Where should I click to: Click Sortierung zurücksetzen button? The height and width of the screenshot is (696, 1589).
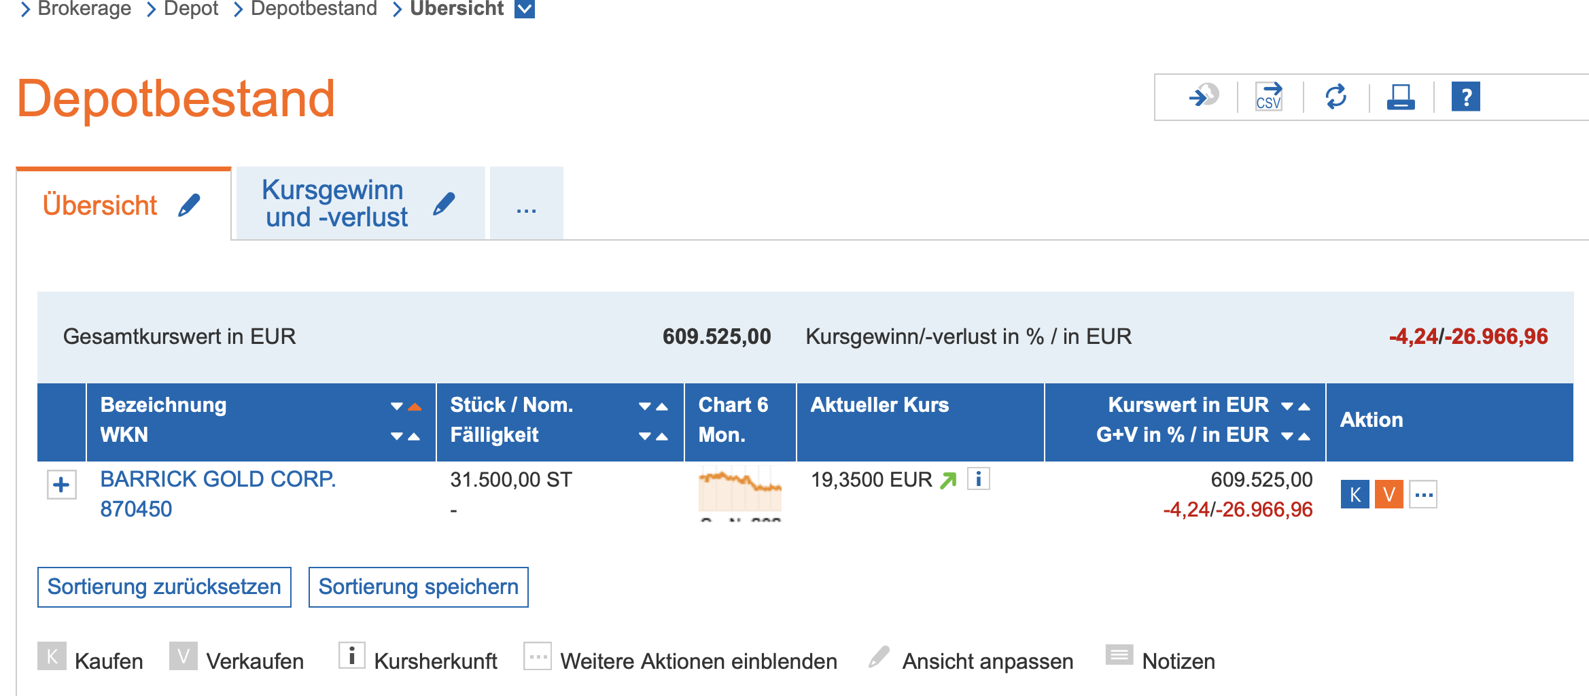(164, 587)
